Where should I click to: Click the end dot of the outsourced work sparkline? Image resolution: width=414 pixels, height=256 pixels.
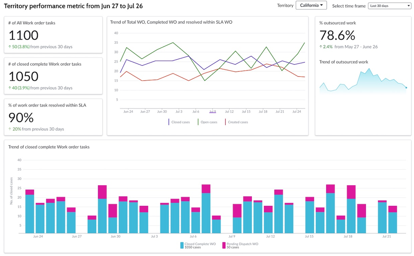(406, 87)
